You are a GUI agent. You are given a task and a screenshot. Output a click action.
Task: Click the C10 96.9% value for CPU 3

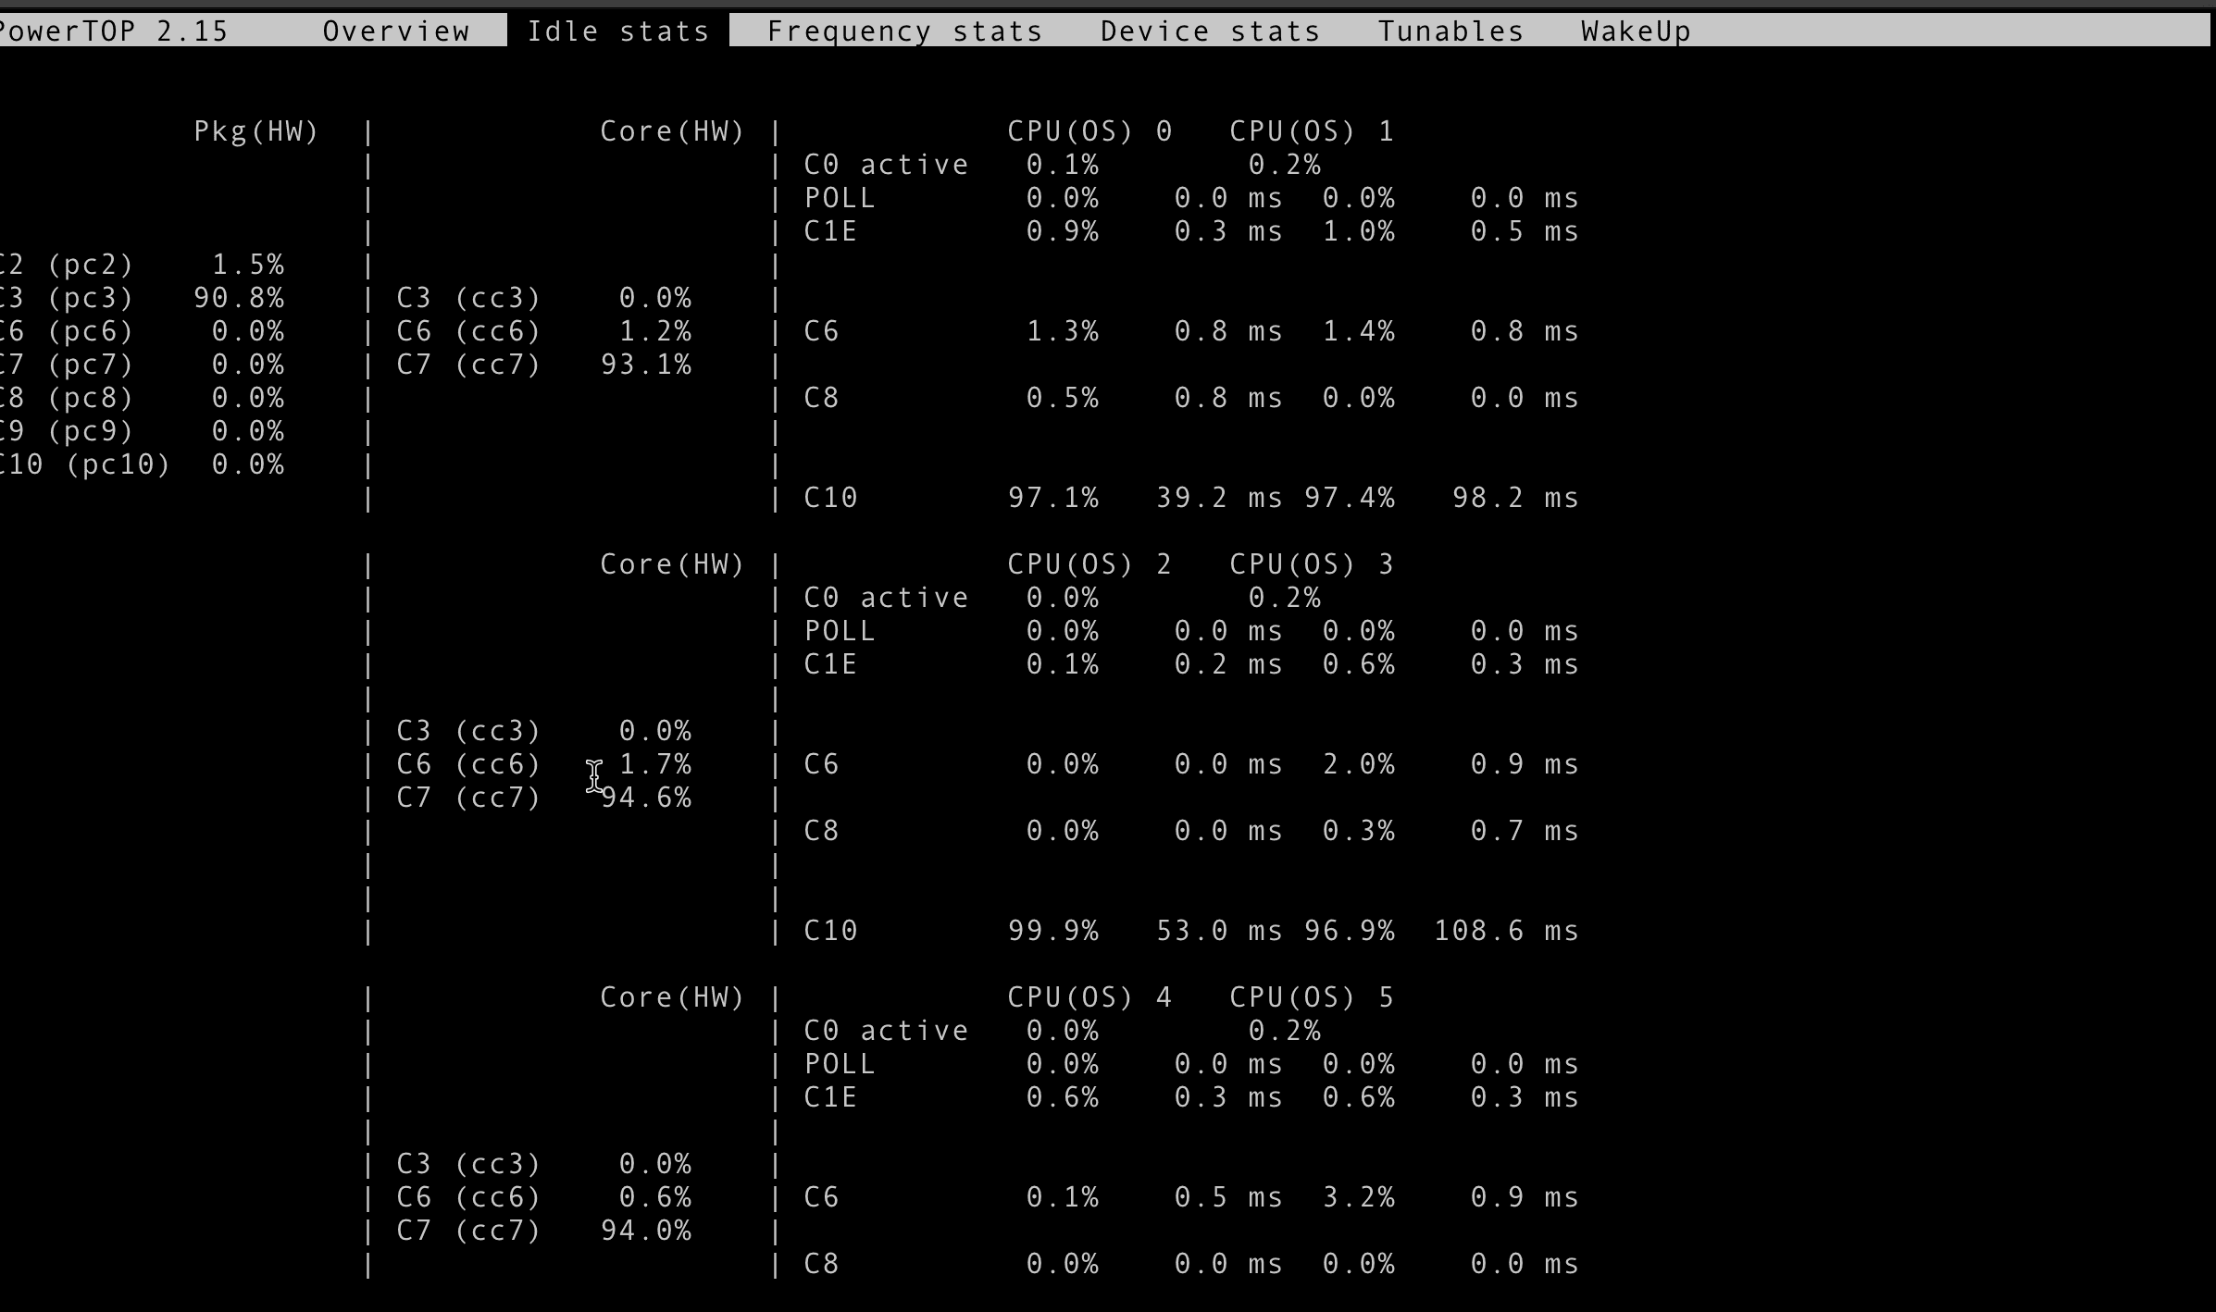1350,931
